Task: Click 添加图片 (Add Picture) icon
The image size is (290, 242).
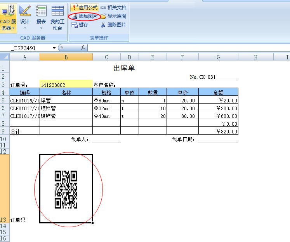Action: 75,16
